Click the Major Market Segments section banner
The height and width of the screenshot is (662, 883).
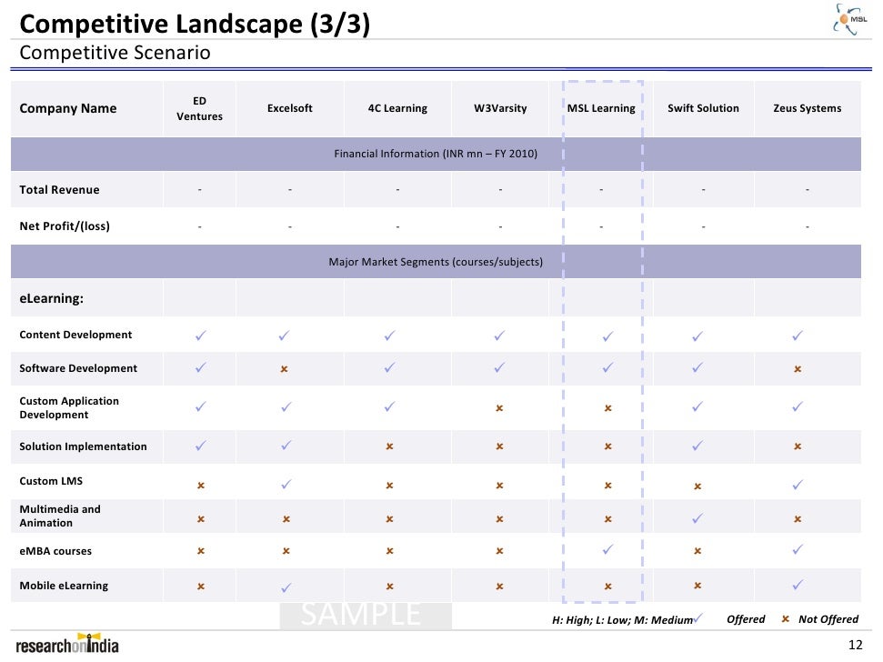[436, 262]
